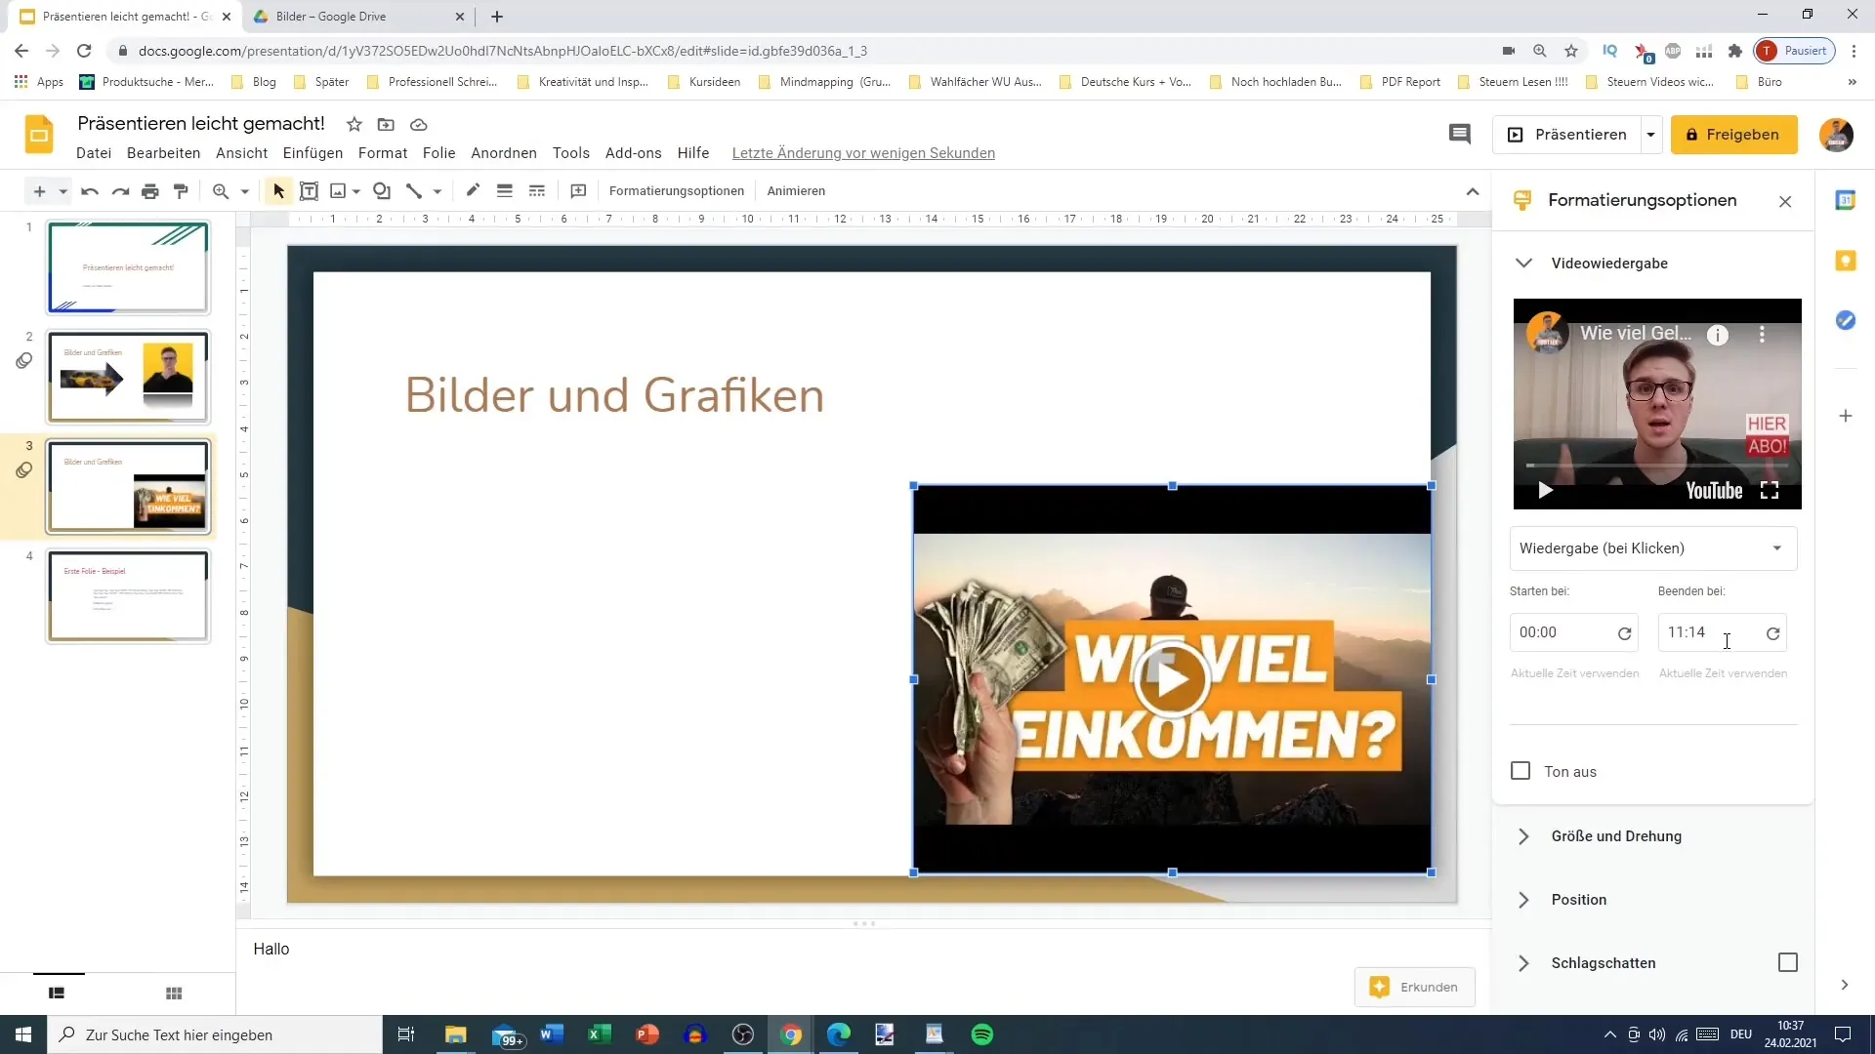Click the print icon
Viewport: 1875px width, 1054px height.
point(150,191)
